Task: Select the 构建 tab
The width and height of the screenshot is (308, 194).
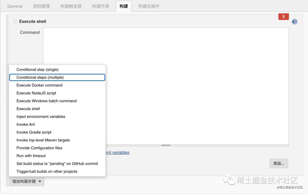Action: 124,6
